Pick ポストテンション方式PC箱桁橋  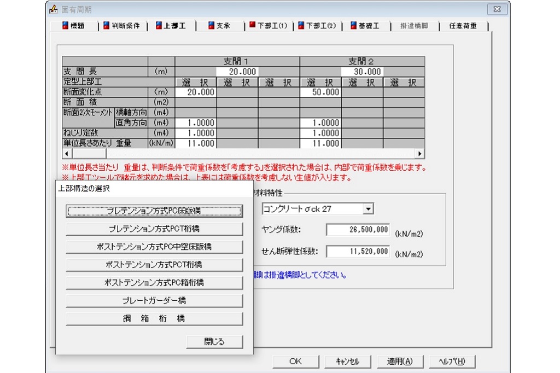point(154,283)
